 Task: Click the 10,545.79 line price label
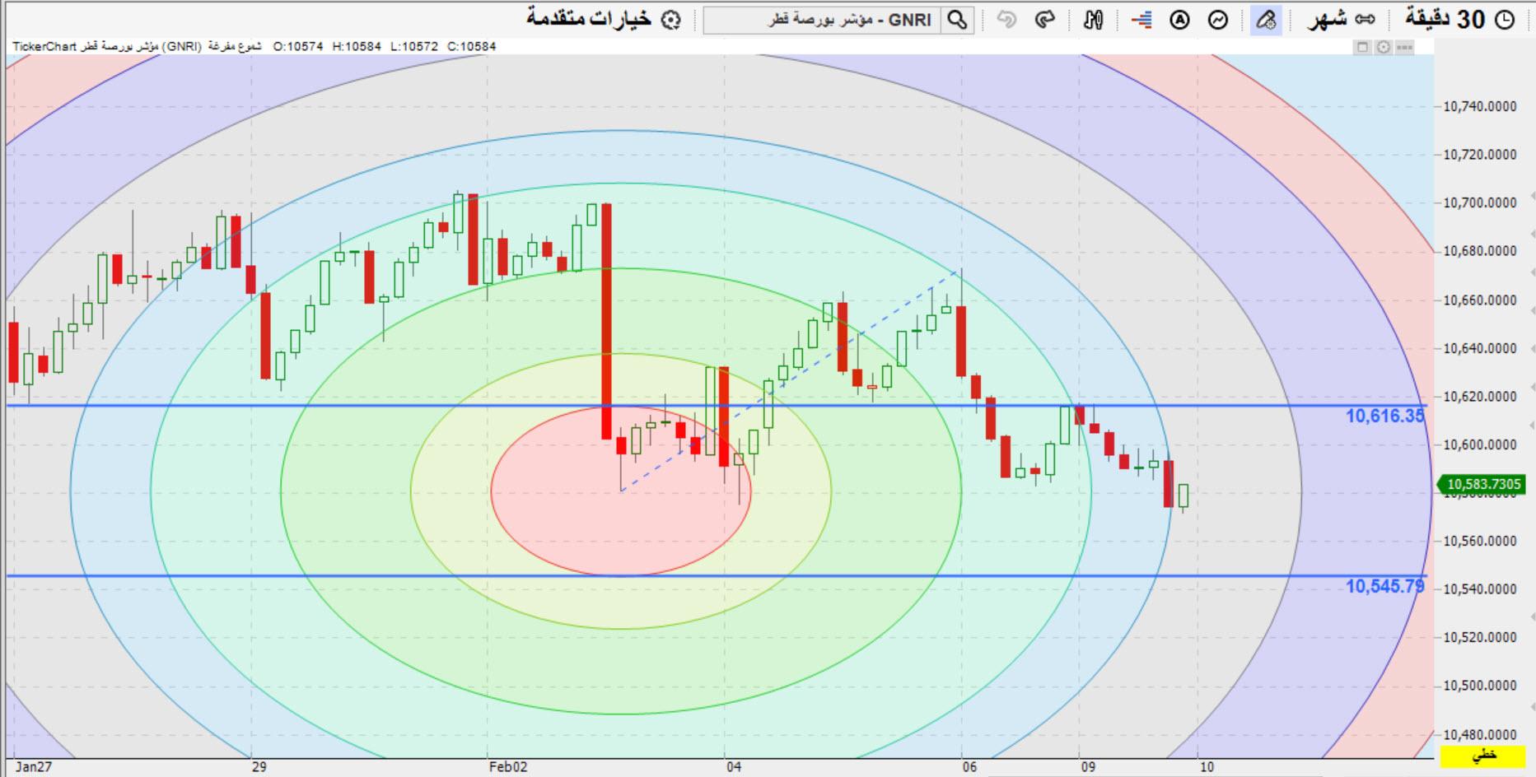click(1384, 586)
